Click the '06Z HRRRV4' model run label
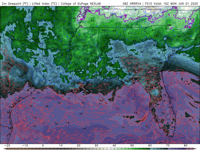The height and width of the screenshot is (150, 200). 132,4
